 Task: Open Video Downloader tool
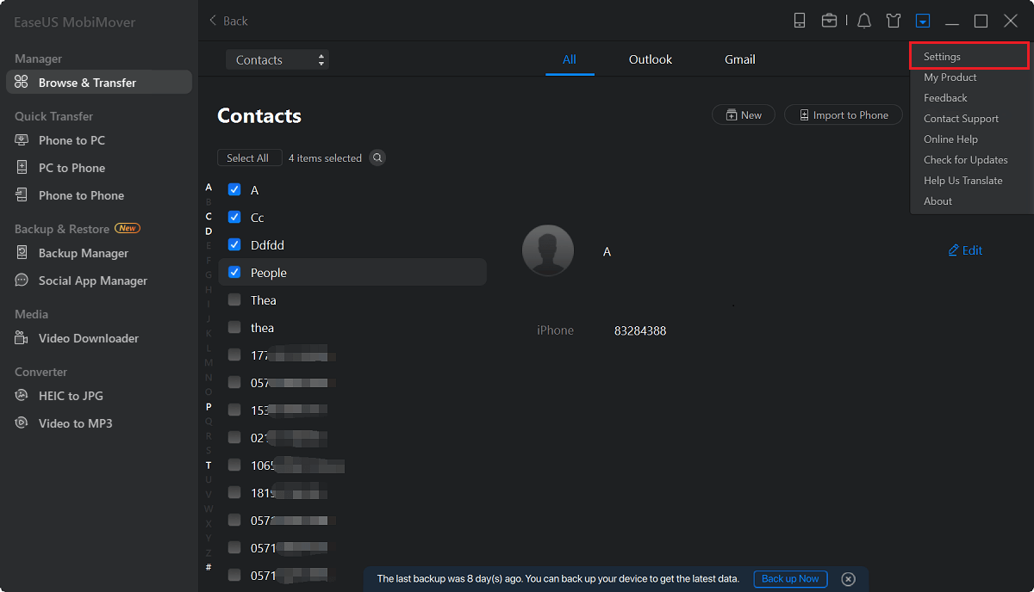point(88,338)
